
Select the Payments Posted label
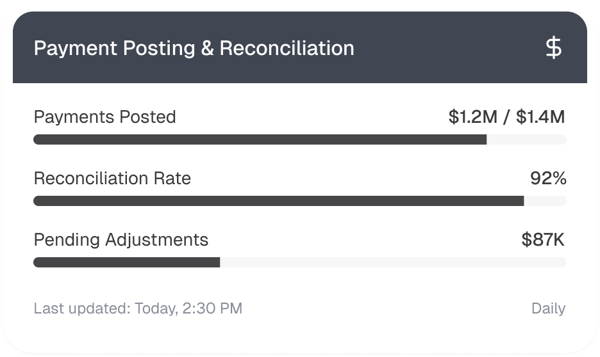(104, 117)
